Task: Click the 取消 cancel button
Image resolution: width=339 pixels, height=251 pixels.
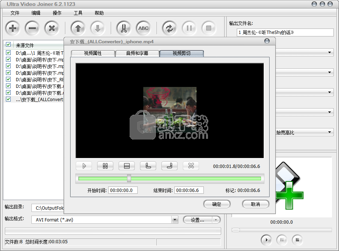Action: coord(256,204)
